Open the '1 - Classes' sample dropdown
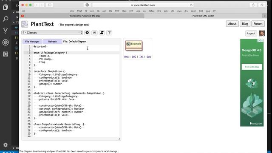This screenshot has width=272, height=153. point(52,33)
